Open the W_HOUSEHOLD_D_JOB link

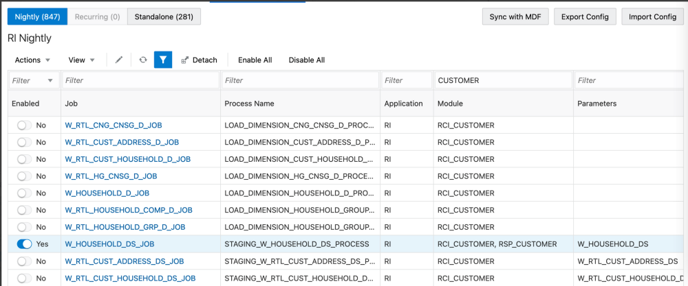coord(107,193)
